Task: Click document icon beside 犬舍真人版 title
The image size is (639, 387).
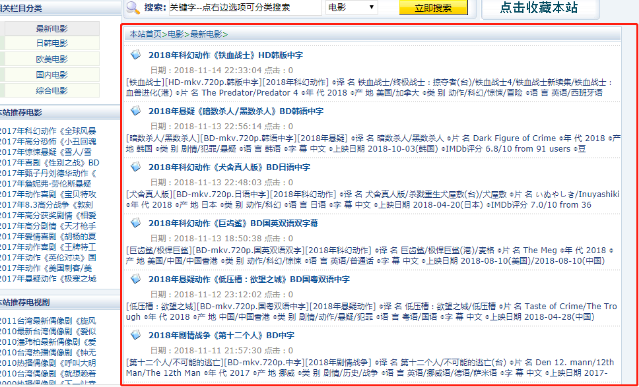Action: click(135, 166)
